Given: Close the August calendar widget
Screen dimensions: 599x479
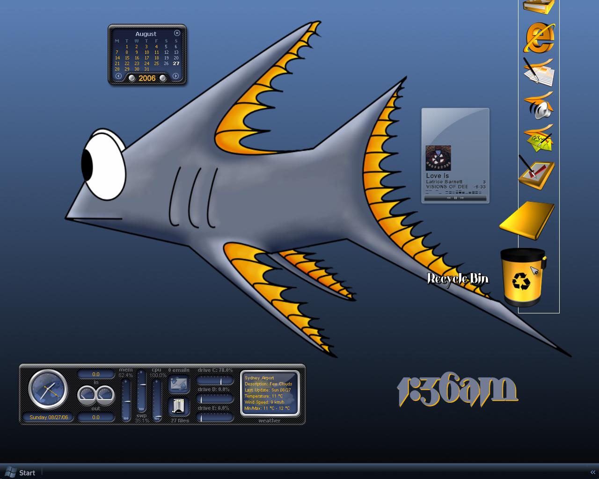Looking at the screenshot, I should click(177, 33).
